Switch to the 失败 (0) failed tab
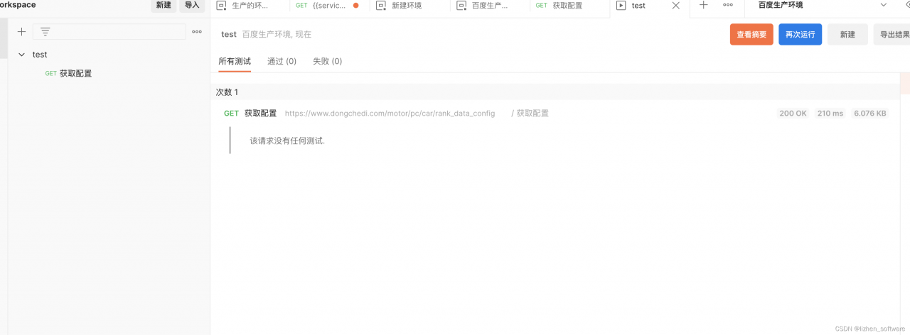The width and height of the screenshot is (910, 335). coord(327,62)
